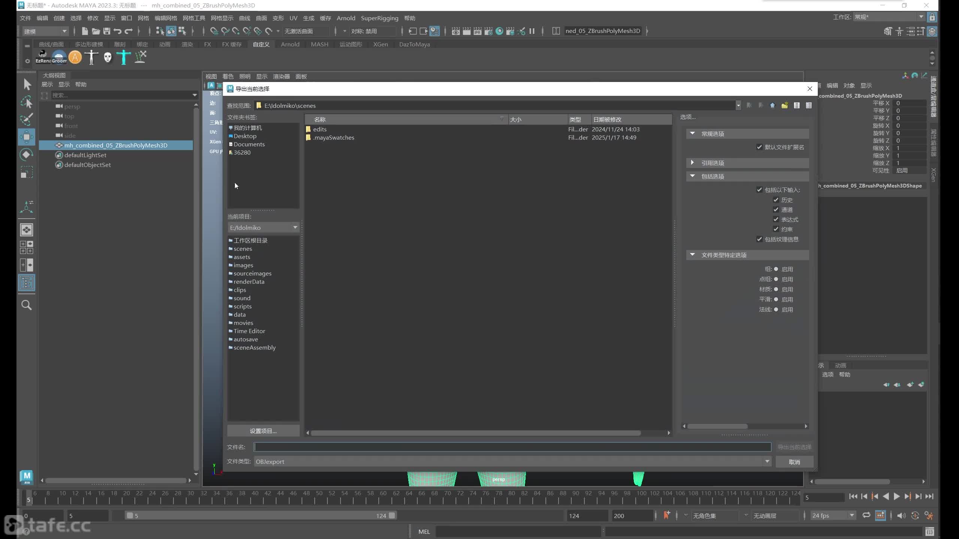The image size is (959, 539).
Task: Switch to the 多边形建模 shelf tab
Action: pos(89,44)
